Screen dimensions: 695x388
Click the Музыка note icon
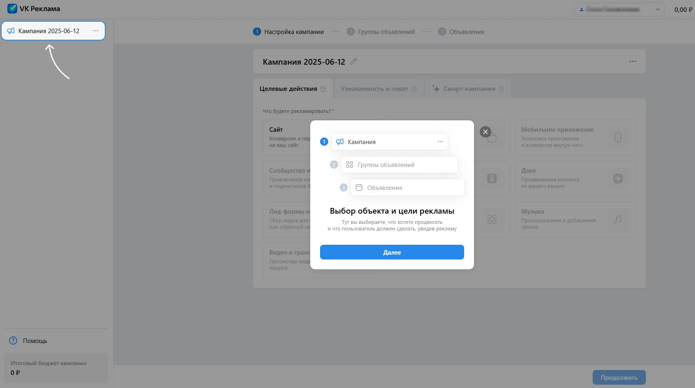pyautogui.click(x=618, y=219)
